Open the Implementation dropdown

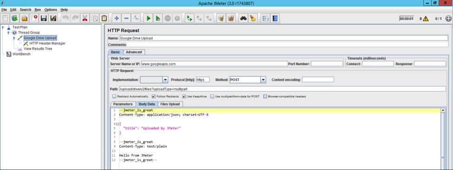coord(165,80)
